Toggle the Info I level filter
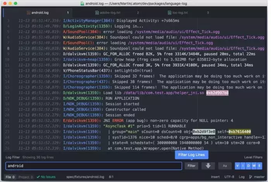Screen dimensions: 271x182 click(x=243, y=166)
